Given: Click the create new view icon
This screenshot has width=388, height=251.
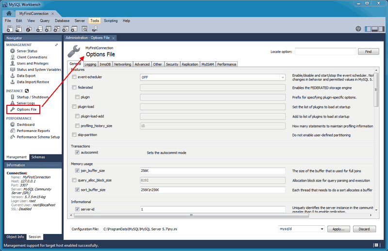Looking at the screenshot, I should coord(57,29).
